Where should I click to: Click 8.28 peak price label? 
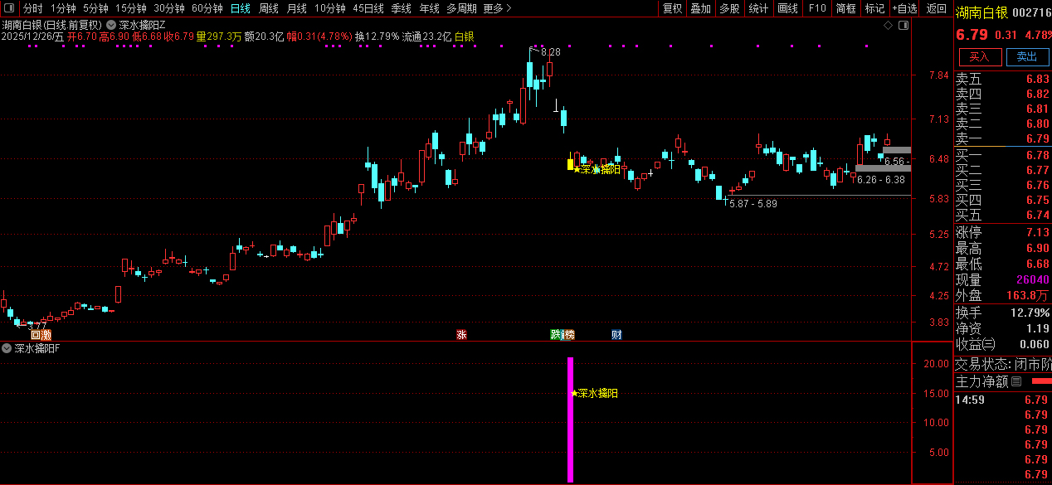[x=550, y=52]
